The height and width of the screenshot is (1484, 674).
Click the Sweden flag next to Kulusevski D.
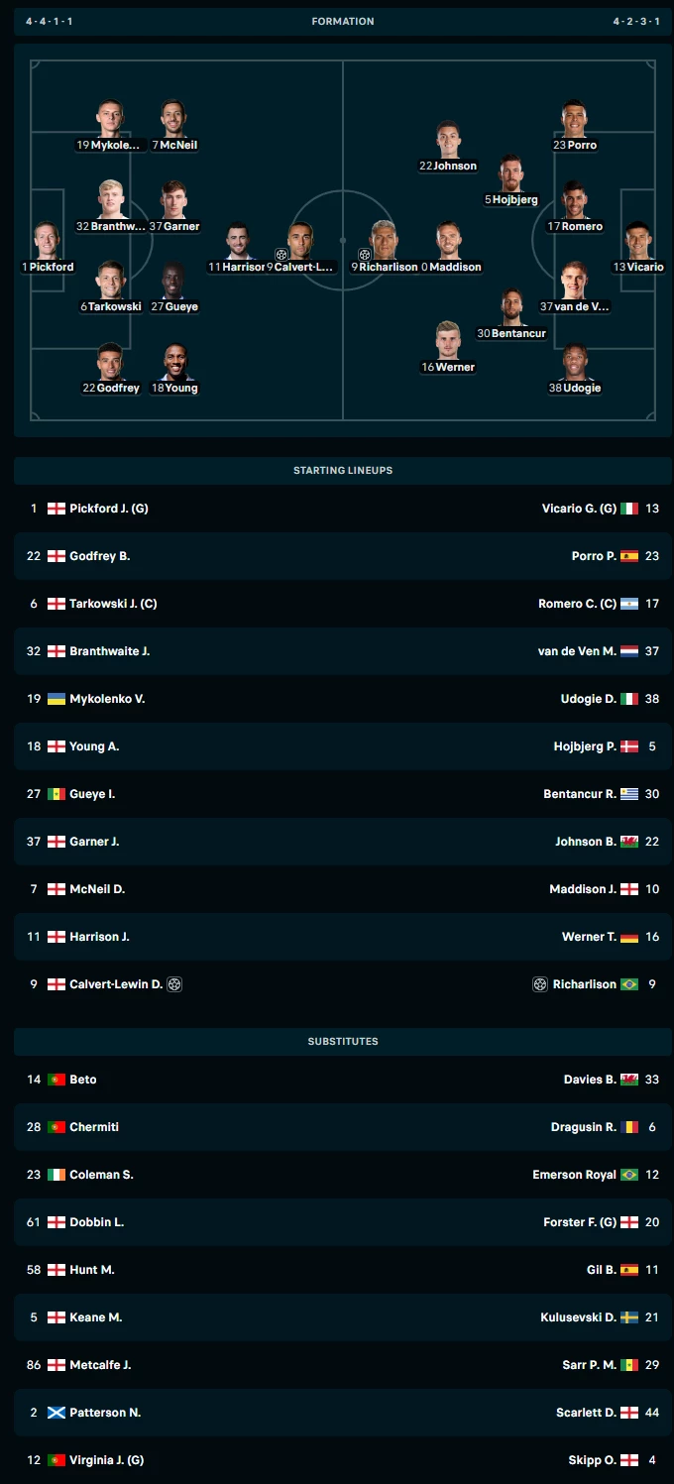pos(629,1317)
